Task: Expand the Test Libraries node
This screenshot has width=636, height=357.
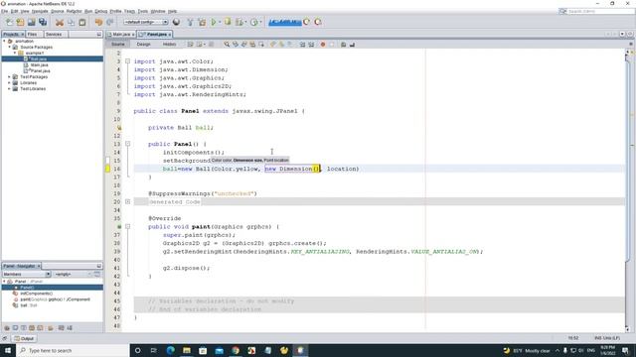Action: pyautogui.click(x=10, y=88)
